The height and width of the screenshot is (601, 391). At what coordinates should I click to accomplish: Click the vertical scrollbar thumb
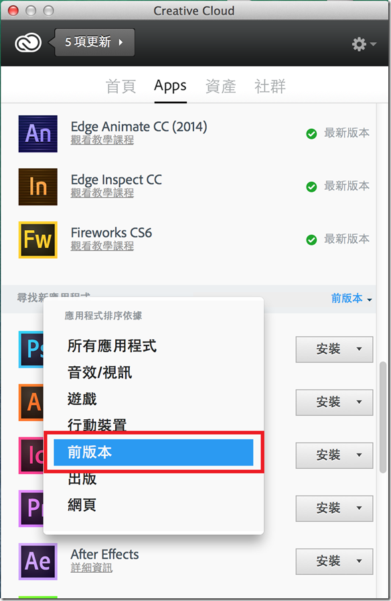click(383, 417)
